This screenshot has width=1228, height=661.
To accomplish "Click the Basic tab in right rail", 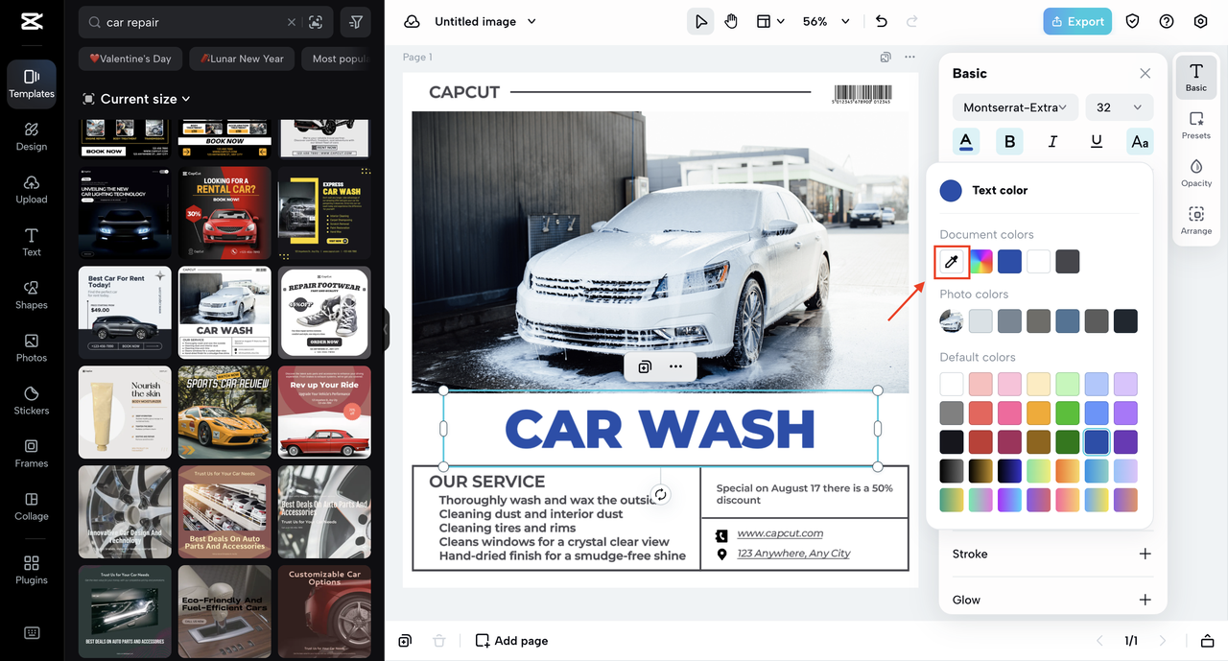I will click(x=1196, y=77).
